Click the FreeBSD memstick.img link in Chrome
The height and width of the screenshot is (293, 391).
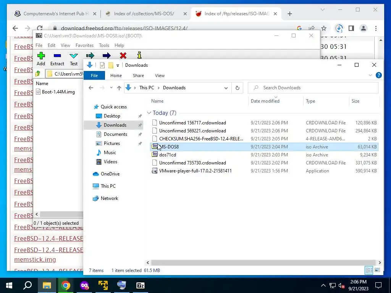35,259
